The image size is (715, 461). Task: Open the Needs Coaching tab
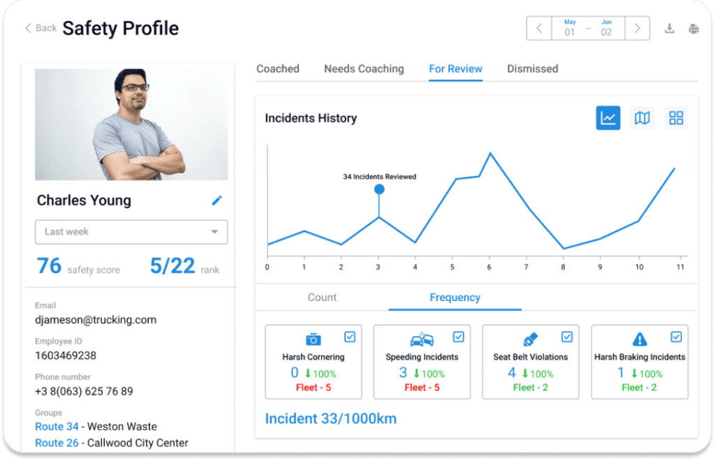point(364,69)
